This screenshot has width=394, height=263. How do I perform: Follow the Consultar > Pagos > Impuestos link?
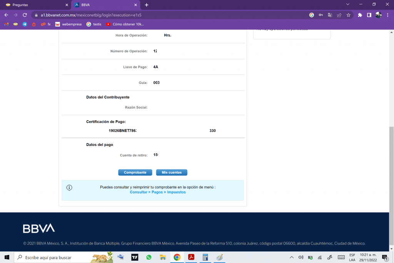coord(157,192)
